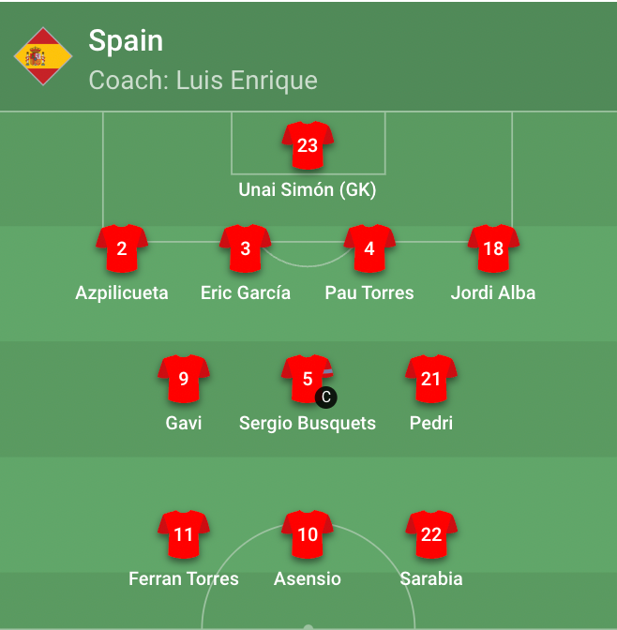Click the captain C badge
Screen dimensions: 617x630
[325, 397]
